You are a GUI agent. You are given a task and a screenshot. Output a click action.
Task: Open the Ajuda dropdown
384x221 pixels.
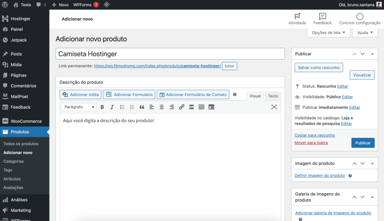pos(364,33)
